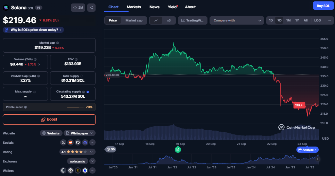The width and height of the screenshot is (335, 176).
Task: Switch to candlestick chart view
Action: (169, 20)
